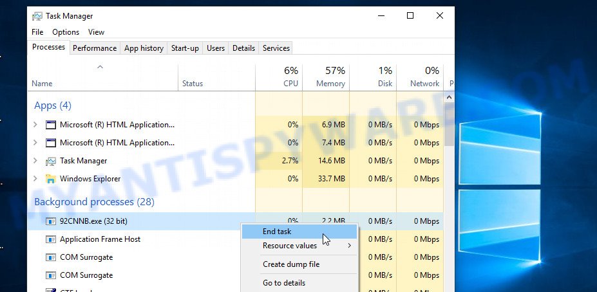Click the scrollbar up arrow

tap(450, 97)
